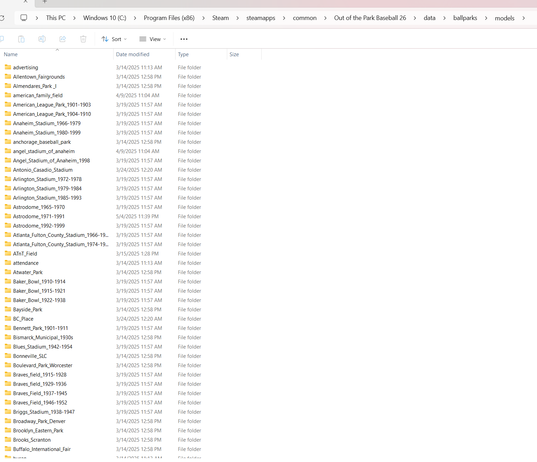Click the Size column header

[x=234, y=54]
